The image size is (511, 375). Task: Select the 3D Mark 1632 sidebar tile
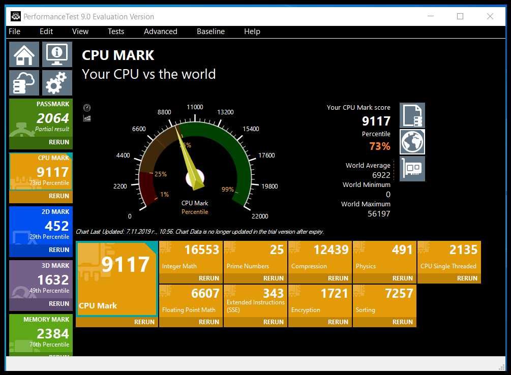point(41,279)
